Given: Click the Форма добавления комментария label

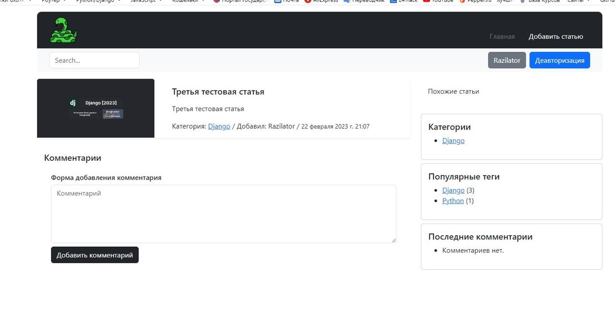Looking at the screenshot, I should click(x=106, y=178).
